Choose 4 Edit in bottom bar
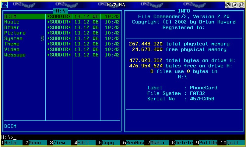246x147 pixels. tap(85, 143)
